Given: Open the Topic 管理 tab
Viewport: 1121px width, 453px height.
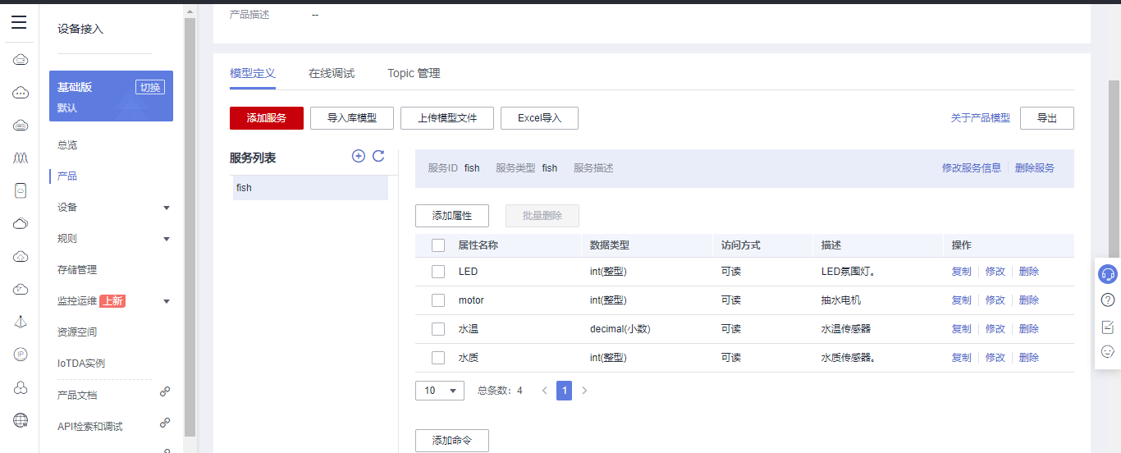Looking at the screenshot, I should (x=414, y=73).
